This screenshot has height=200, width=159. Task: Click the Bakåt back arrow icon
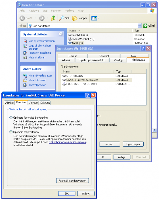tap(22, 18)
